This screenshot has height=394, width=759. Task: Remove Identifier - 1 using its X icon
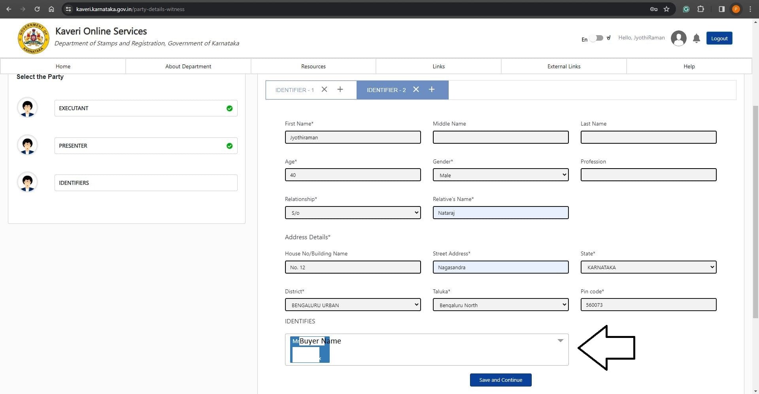[x=324, y=90]
